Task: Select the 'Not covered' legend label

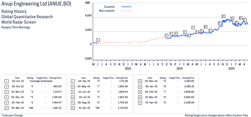Action: click(107, 11)
